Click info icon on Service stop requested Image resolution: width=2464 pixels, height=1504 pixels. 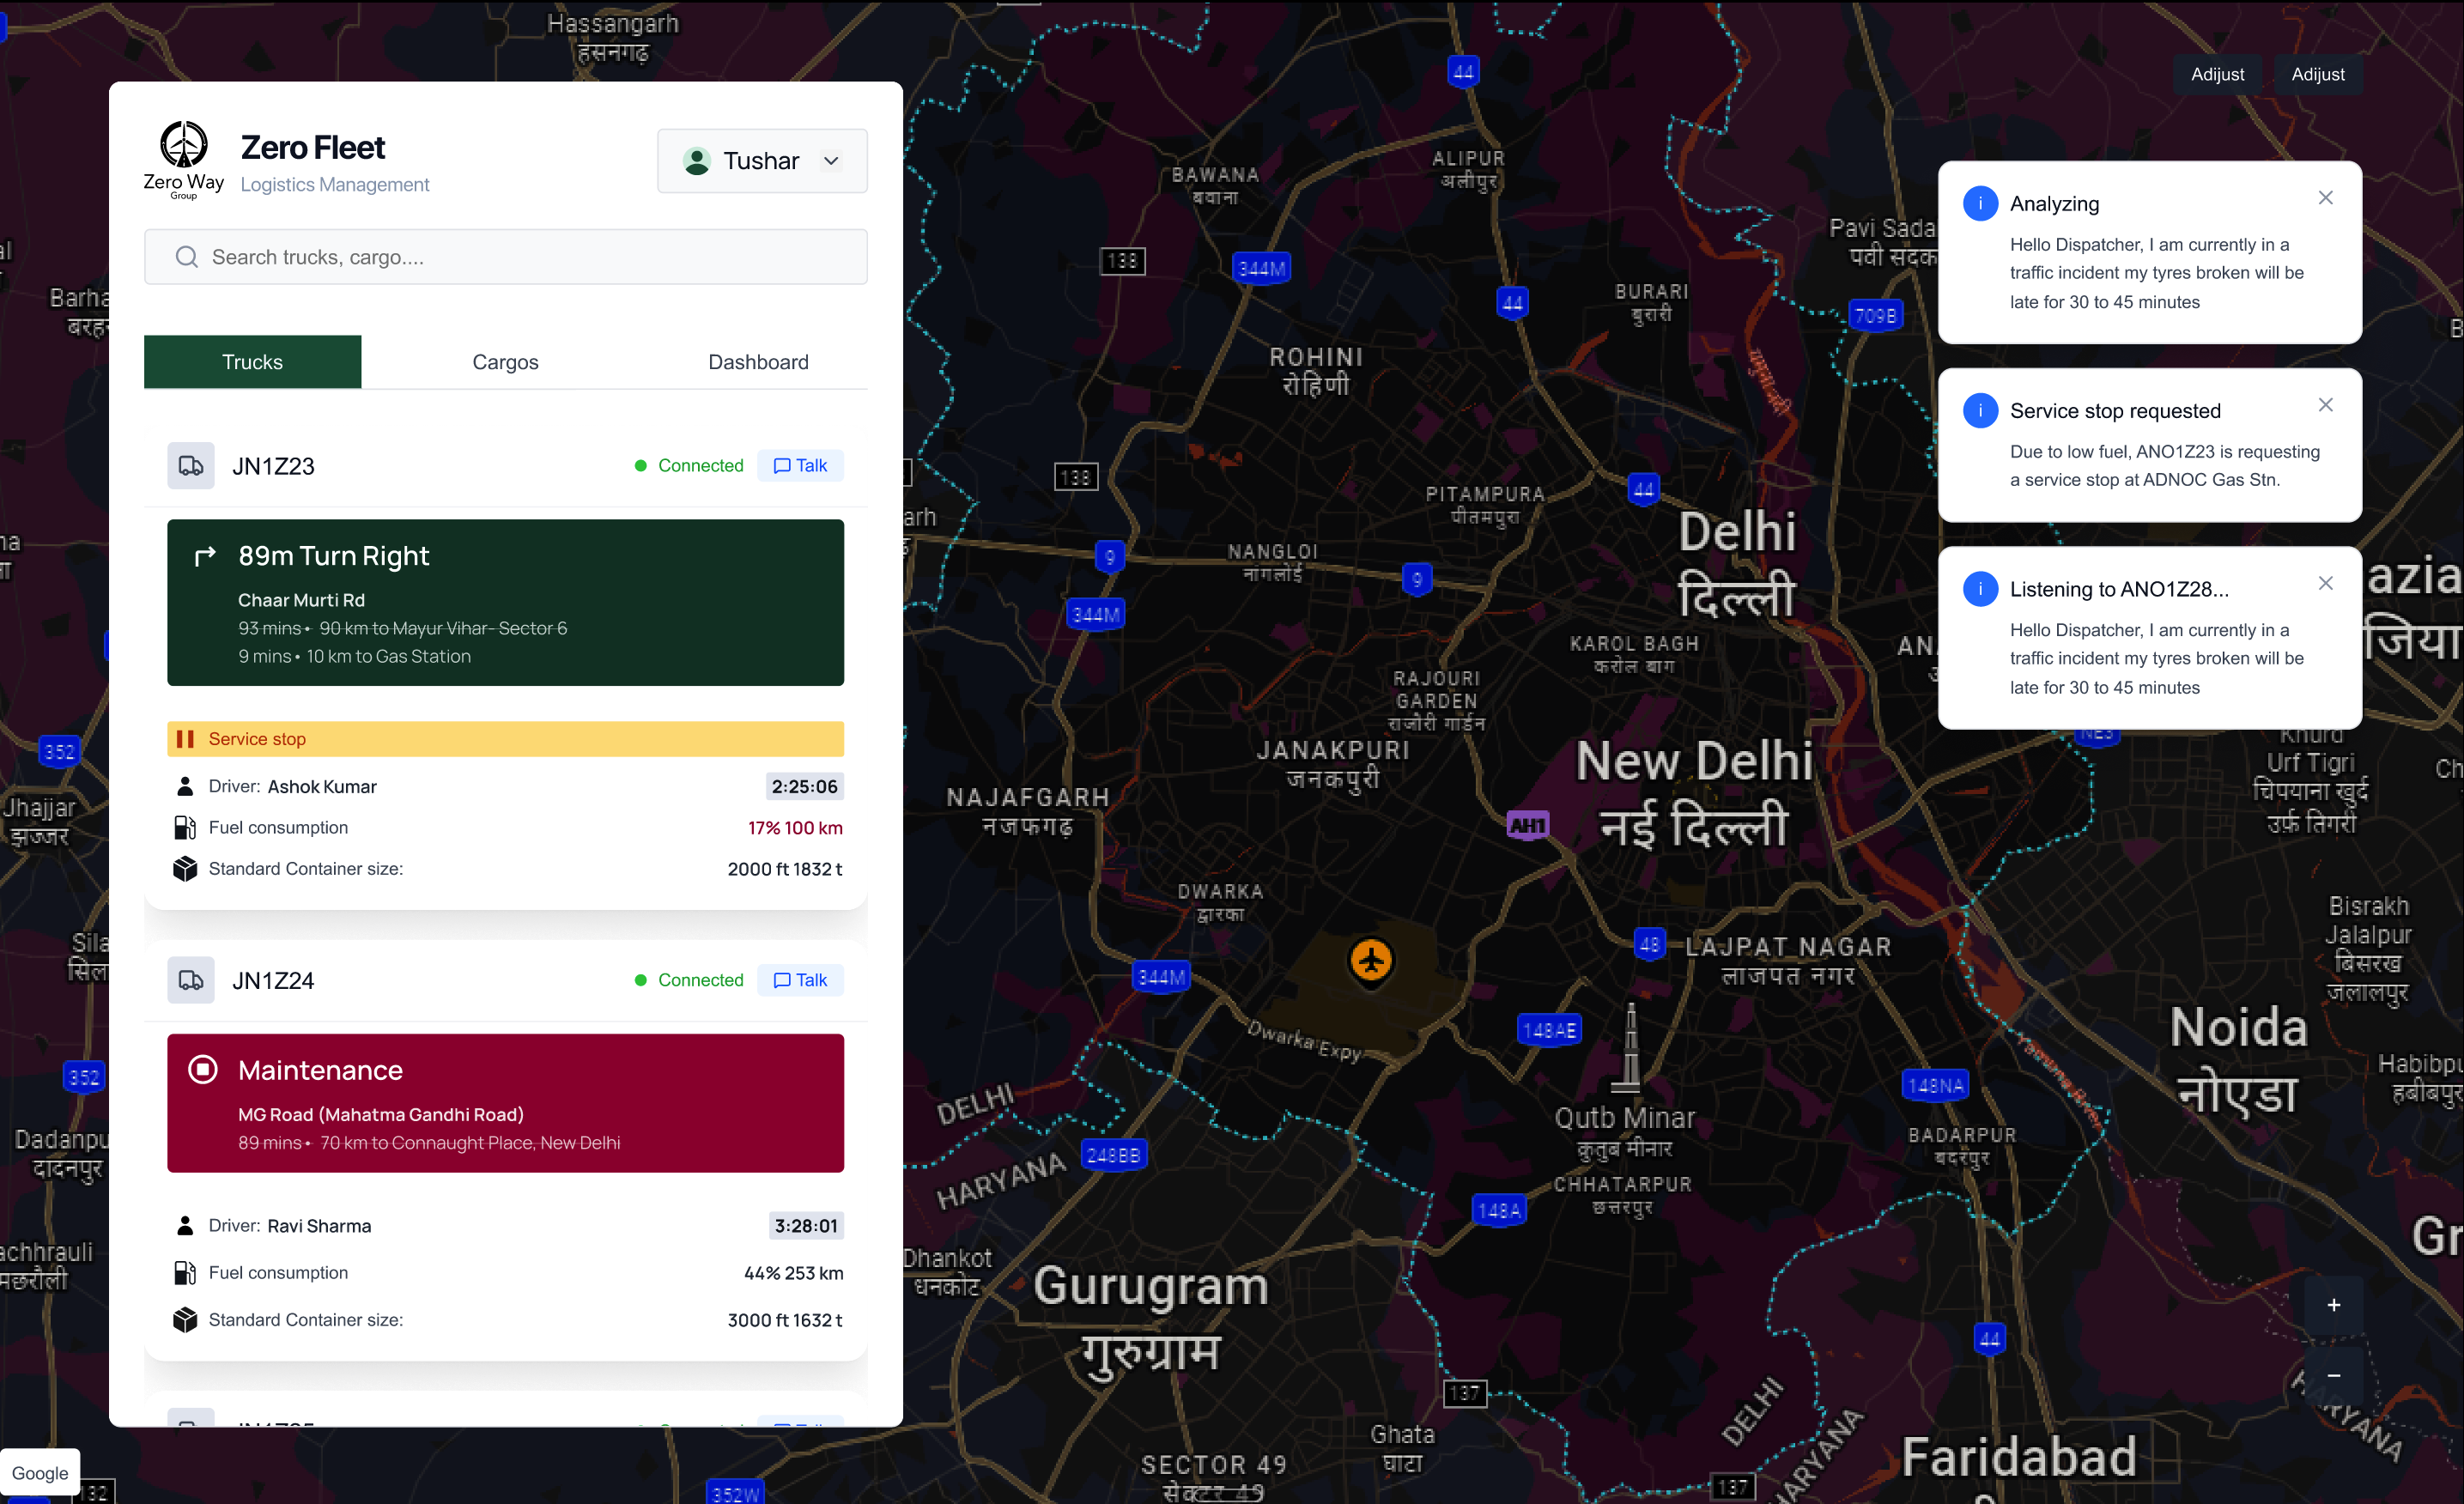(x=1980, y=410)
